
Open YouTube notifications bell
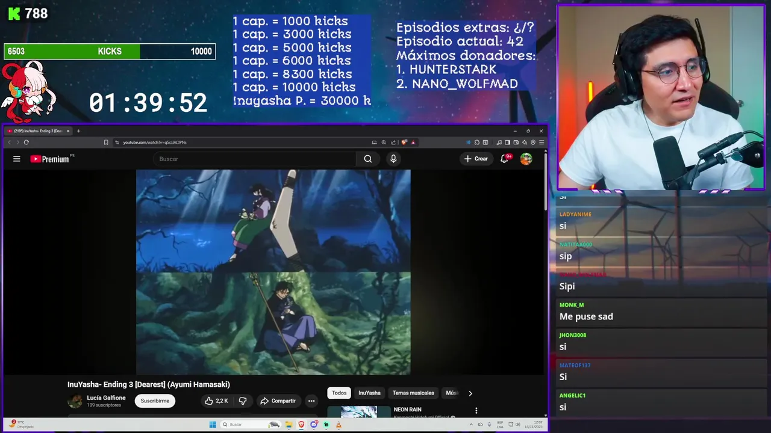tap(505, 159)
